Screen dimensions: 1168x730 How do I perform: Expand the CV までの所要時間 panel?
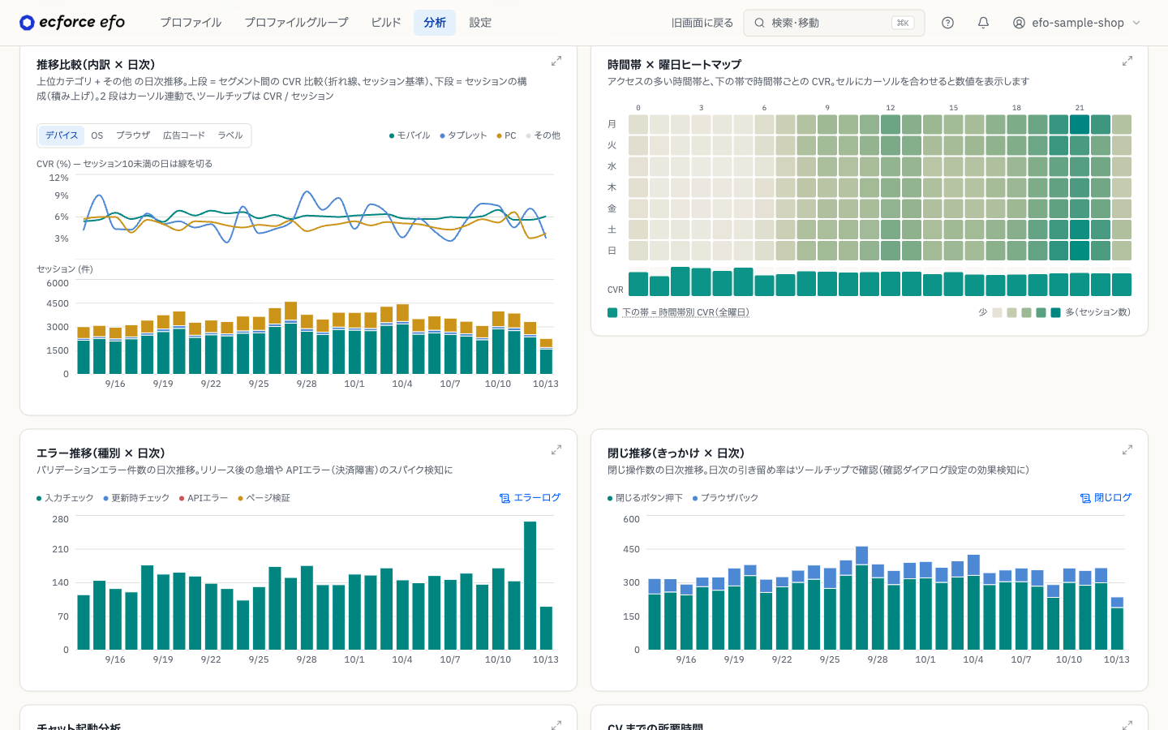(x=1127, y=724)
